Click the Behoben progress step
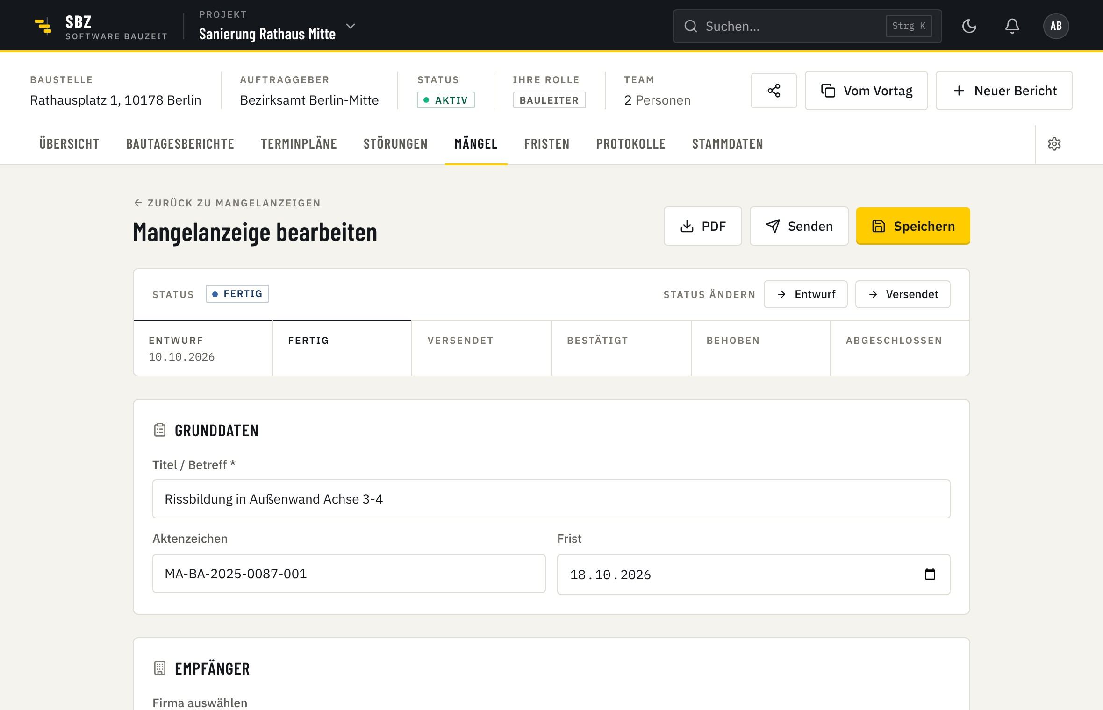Image resolution: width=1103 pixels, height=710 pixels. pos(760,348)
